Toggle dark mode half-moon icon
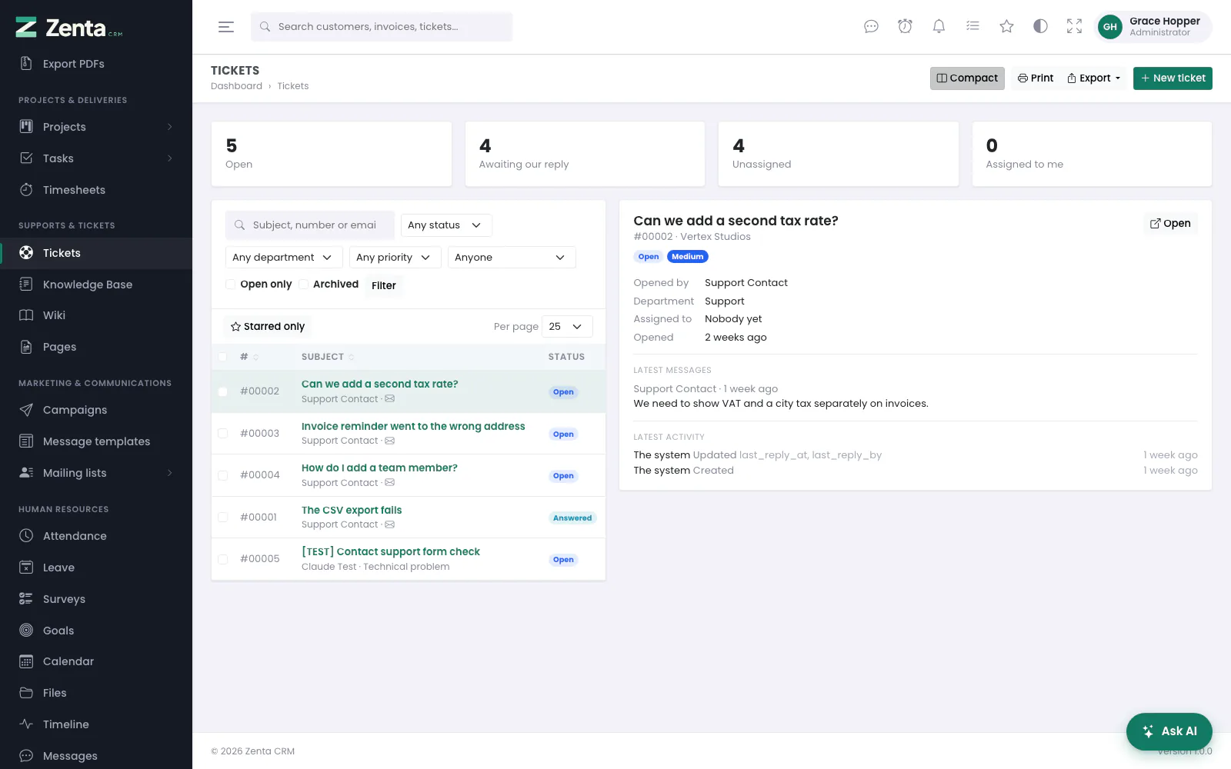This screenshot has width=1231, height=769. tap(1040, 27)
